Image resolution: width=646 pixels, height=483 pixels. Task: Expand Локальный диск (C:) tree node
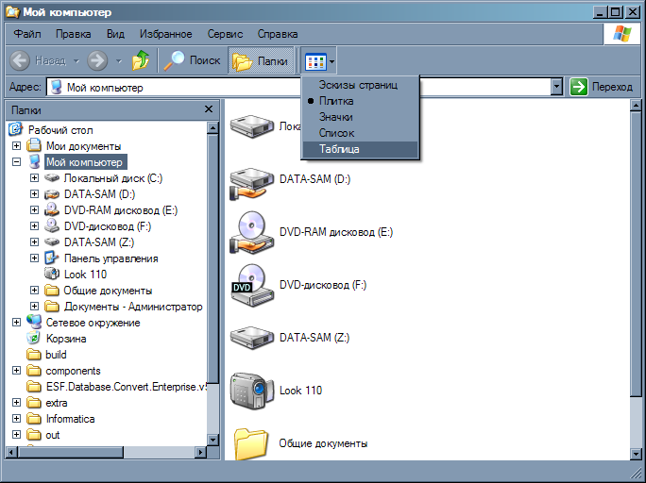point(35,178)
